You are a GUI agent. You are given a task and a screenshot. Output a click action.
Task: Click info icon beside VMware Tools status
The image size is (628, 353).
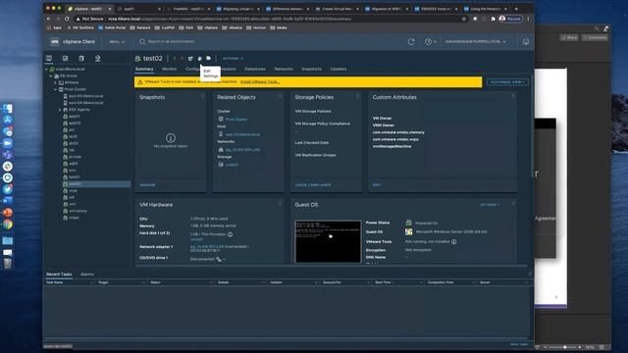pos(453,242)
